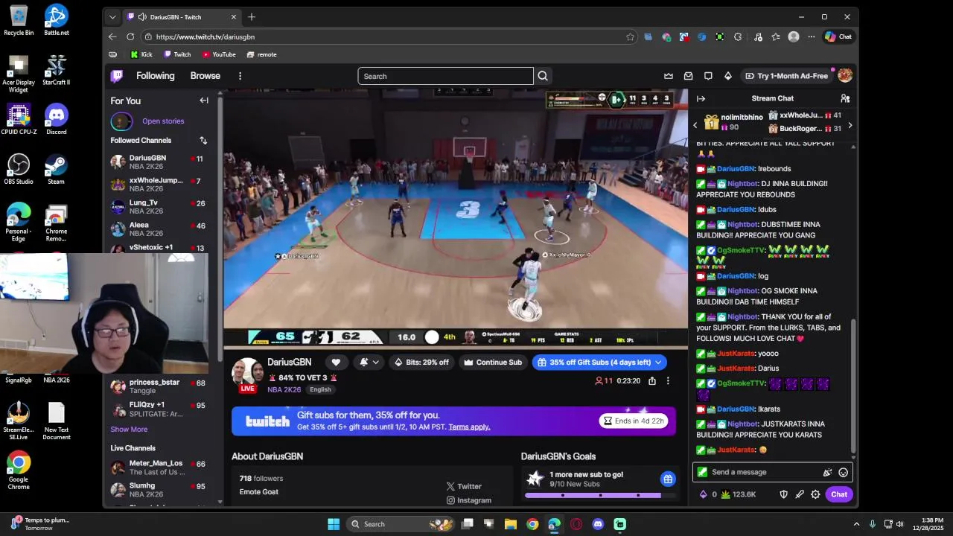Open Twitter social link
This screenshot has height=536, width=953.
pyautogui.click(x=464, y=486)
